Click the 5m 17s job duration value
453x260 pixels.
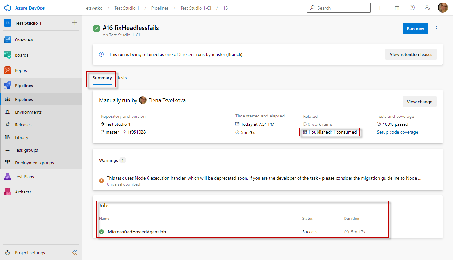pos(358,232)
